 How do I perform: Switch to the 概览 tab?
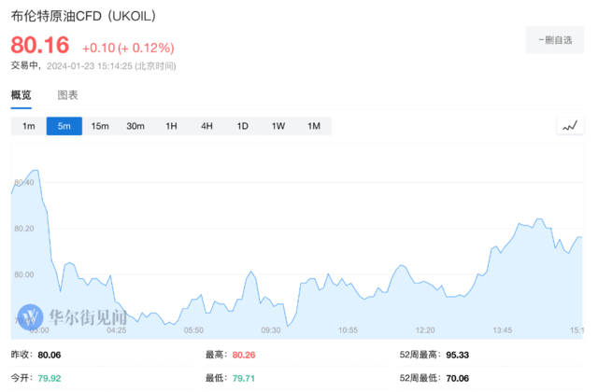coord(21,95)
